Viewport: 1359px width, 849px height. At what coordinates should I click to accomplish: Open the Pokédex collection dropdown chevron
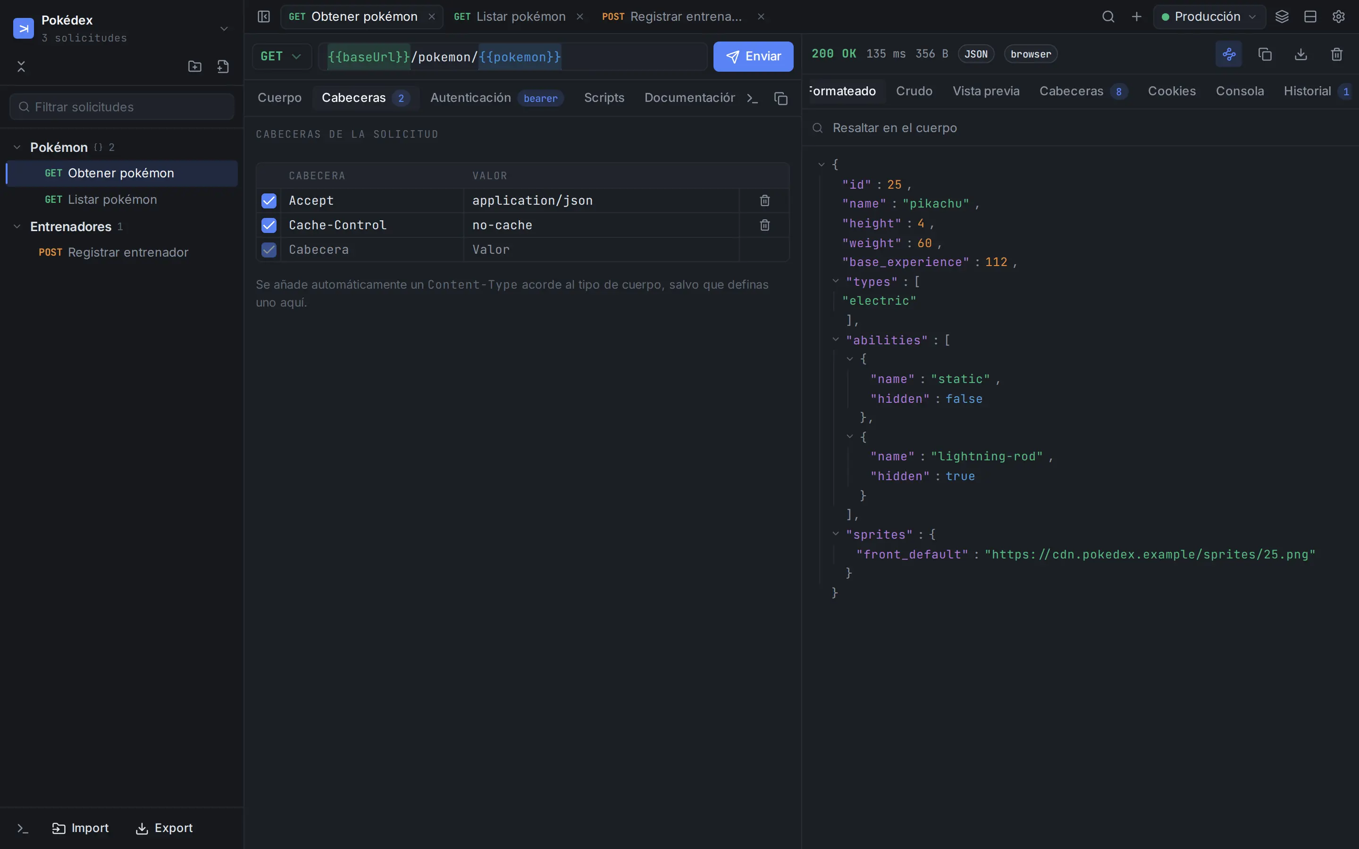(224, 29)
